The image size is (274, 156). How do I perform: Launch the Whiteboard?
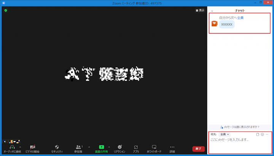tap(154, 147)
